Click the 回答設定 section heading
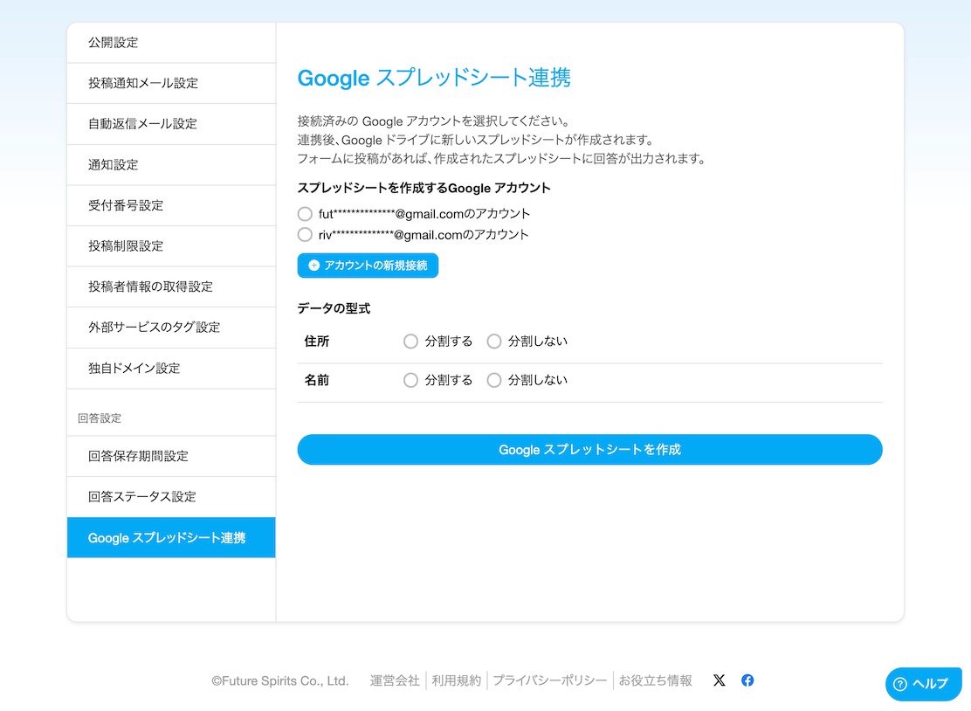971x711 pixels. 100,418
